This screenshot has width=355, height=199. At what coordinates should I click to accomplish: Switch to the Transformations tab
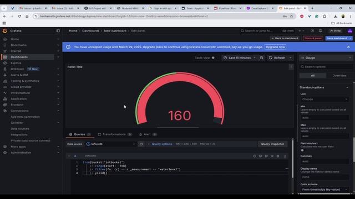pos(115,134)
